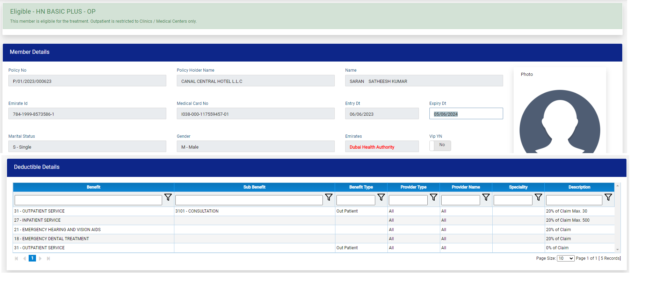Sort by the Benefit column header
The height and width of the screenshot is (308, 667).
coord(93,187)
